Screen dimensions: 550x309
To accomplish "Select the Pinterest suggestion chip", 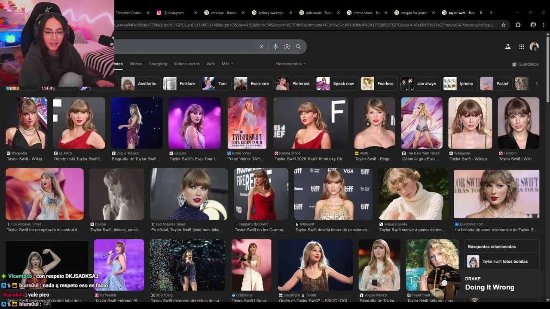I will [295, 84].
